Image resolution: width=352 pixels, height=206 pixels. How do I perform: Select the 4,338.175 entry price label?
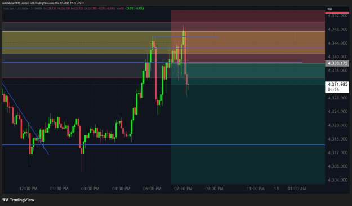click(x=337, y=63)
